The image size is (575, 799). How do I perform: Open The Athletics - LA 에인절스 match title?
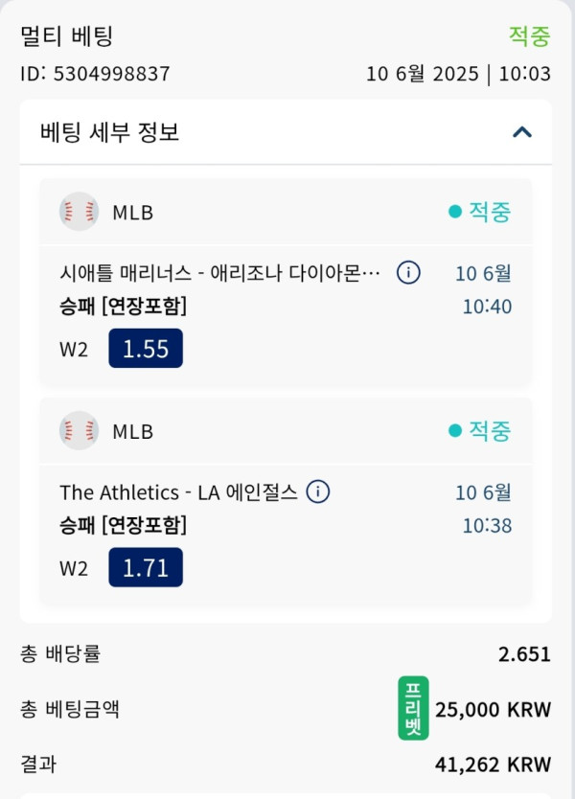[x=178, y=492]
